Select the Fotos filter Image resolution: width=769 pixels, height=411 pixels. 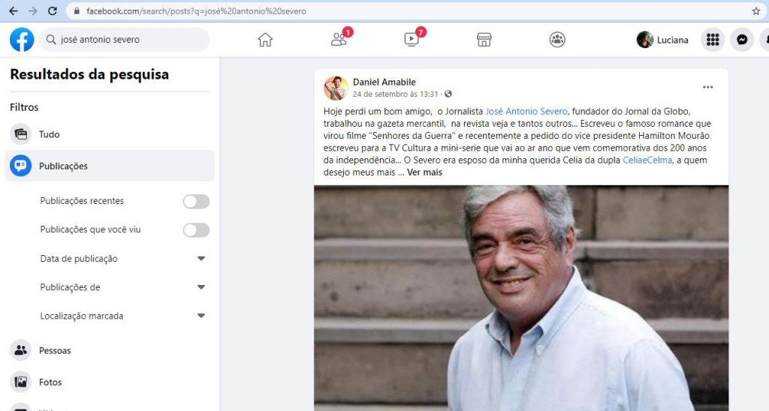[x=110, y=382]
